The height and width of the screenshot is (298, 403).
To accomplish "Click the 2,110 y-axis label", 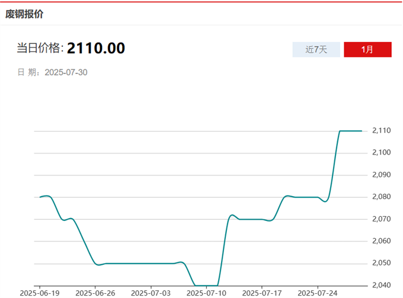I will coord(381,130).
